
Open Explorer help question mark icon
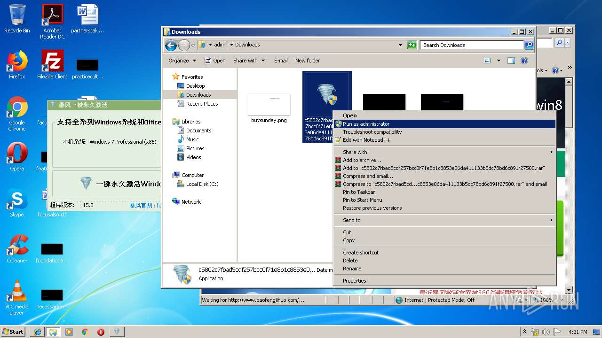[524, 61]
